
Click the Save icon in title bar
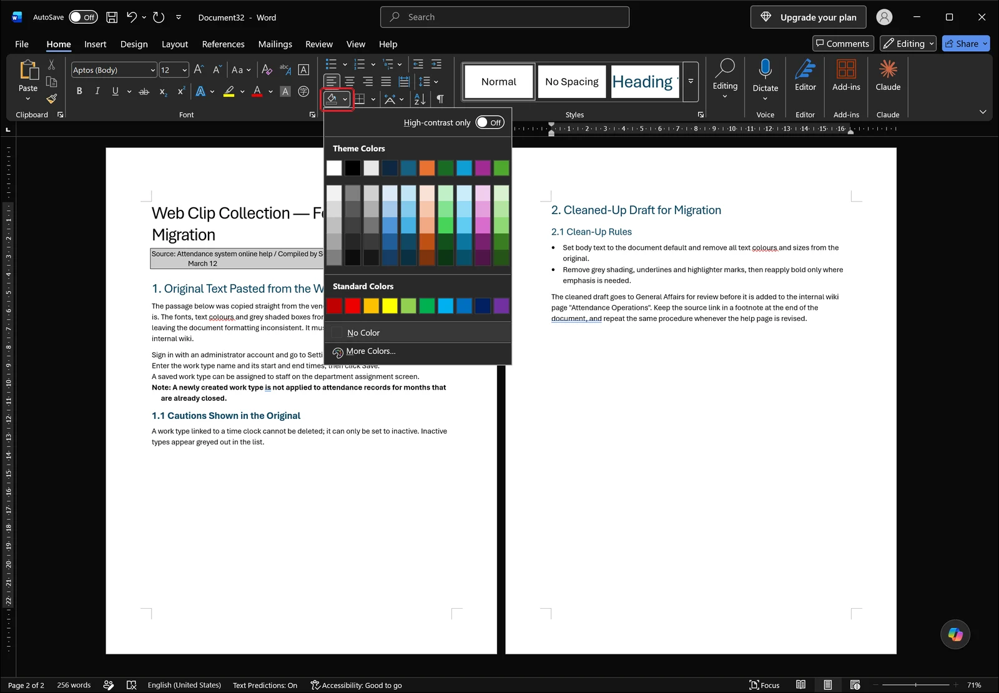112,17
